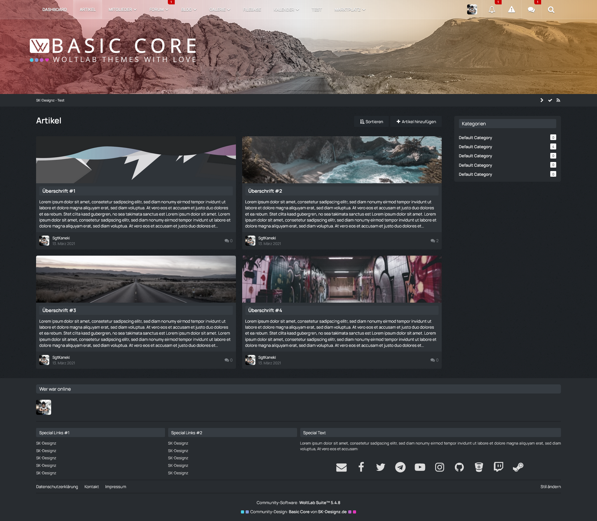This screenshot has width=597, height=521.
Task: Expand the Mitglieder dropdown menu
Action: [x=122, y=10]
